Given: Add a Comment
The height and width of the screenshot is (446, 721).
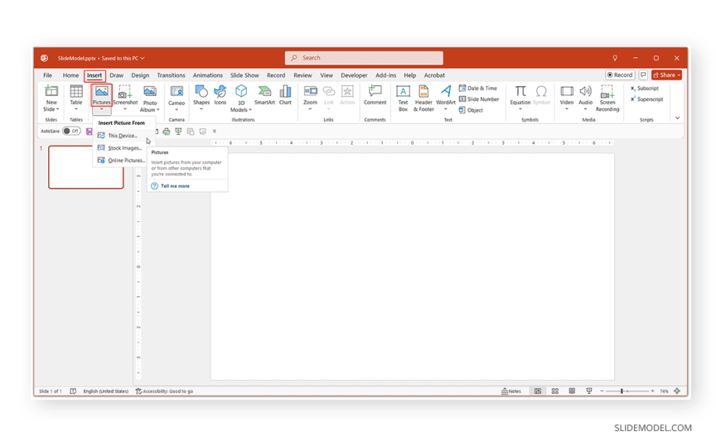Looking at the screenshot, I should tap(375, 94).
